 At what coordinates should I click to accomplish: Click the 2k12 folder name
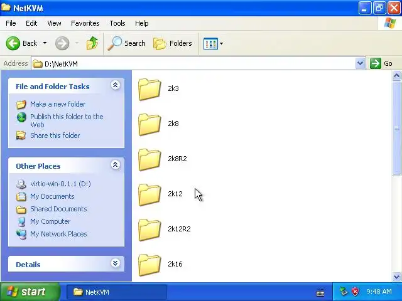[x=175, y=194]
